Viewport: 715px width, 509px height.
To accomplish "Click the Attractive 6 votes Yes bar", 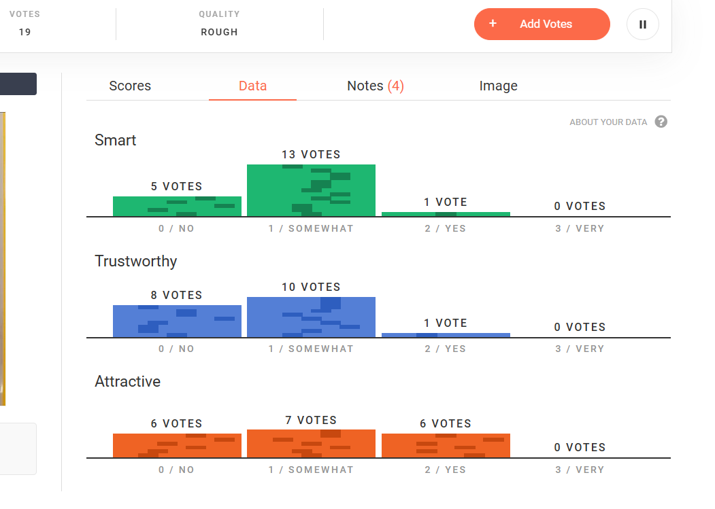I will (x=446, y=446).
